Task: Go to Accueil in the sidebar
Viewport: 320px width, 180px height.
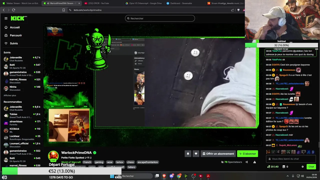Action: point(15,27)
